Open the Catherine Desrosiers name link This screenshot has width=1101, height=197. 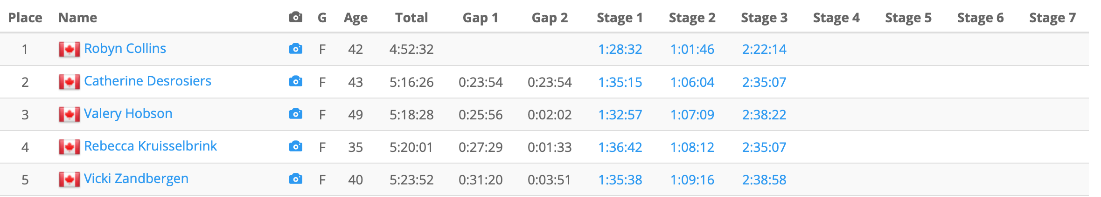pyautogui.click(x=147, y=81)
